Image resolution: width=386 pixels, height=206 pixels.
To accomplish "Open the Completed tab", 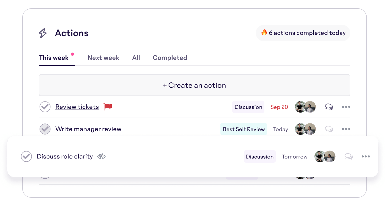I will click(x=170, y=58).
